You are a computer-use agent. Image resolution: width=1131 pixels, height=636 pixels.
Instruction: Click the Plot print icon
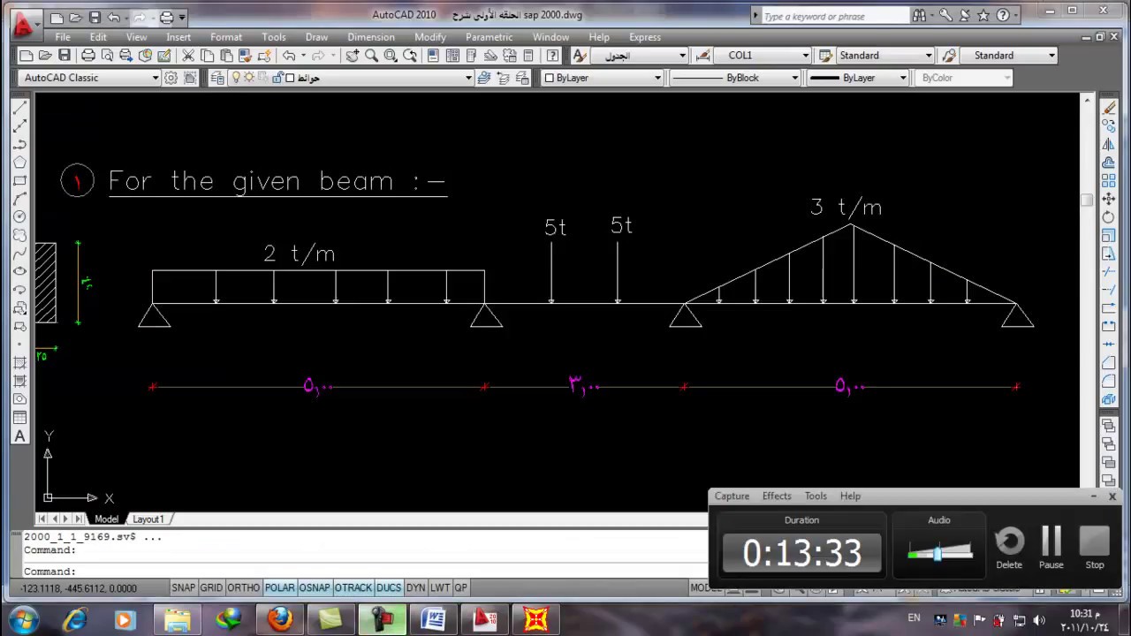pos(88,55)
